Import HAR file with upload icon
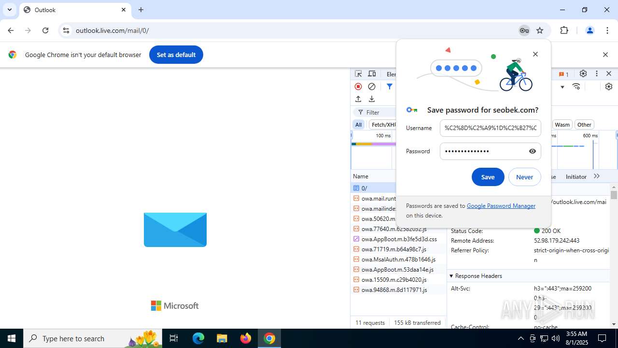 [358, 99]
